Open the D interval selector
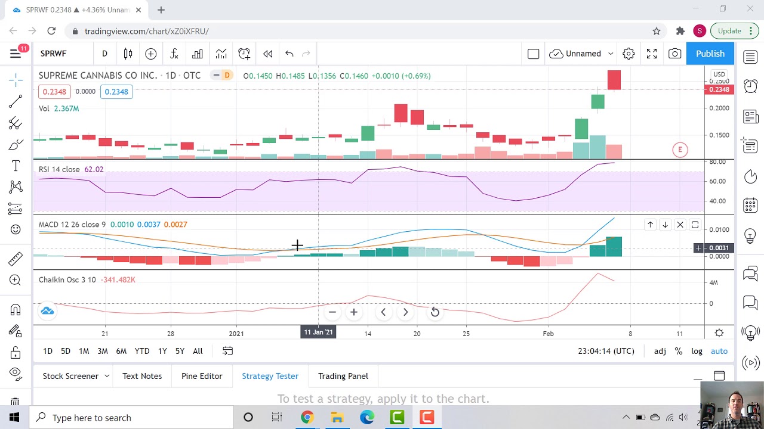The width and height of the screenshot is (764, 429). 104,54
